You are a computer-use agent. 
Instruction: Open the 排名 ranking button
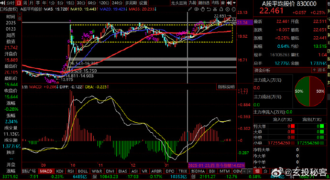coord(322,70)
